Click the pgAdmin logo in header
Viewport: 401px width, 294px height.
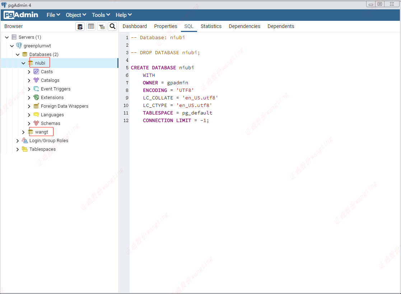(21, 15)
